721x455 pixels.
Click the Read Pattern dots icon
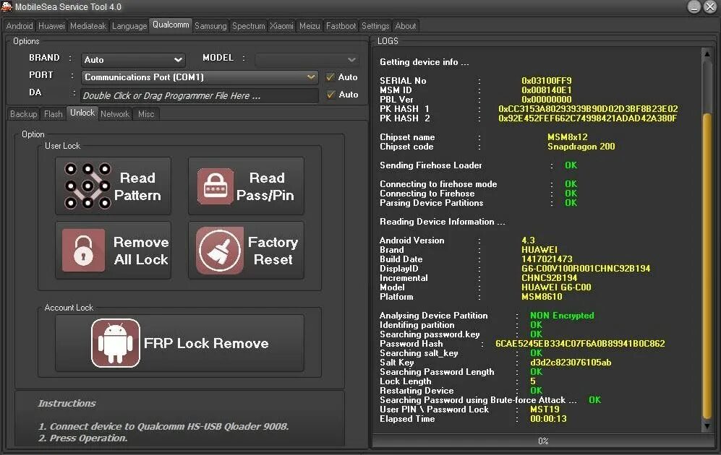[x=88, y=186]
